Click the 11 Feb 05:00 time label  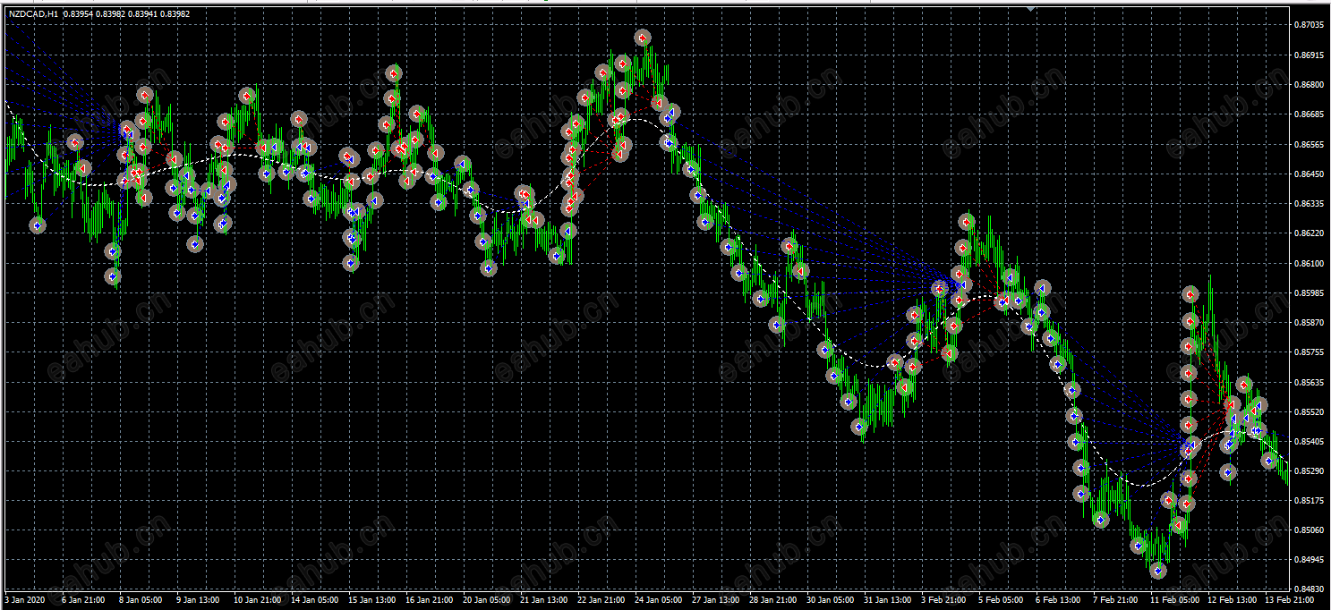pos(1175,599)
